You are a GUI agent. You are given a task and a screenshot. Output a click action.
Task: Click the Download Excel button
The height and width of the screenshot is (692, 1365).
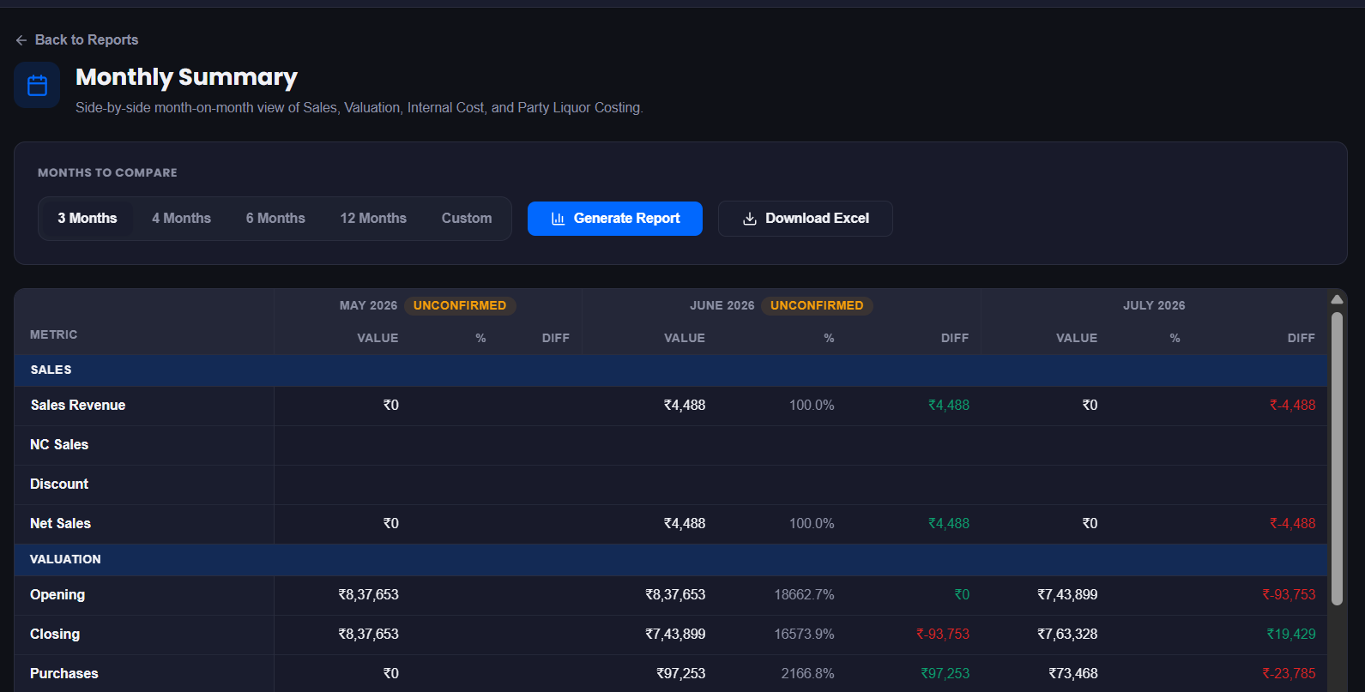(806, 219)
